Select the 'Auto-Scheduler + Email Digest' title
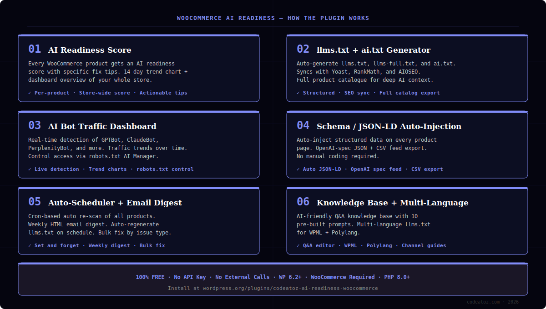This screenshot has height=309, width=546. click(x=115, y=203)
